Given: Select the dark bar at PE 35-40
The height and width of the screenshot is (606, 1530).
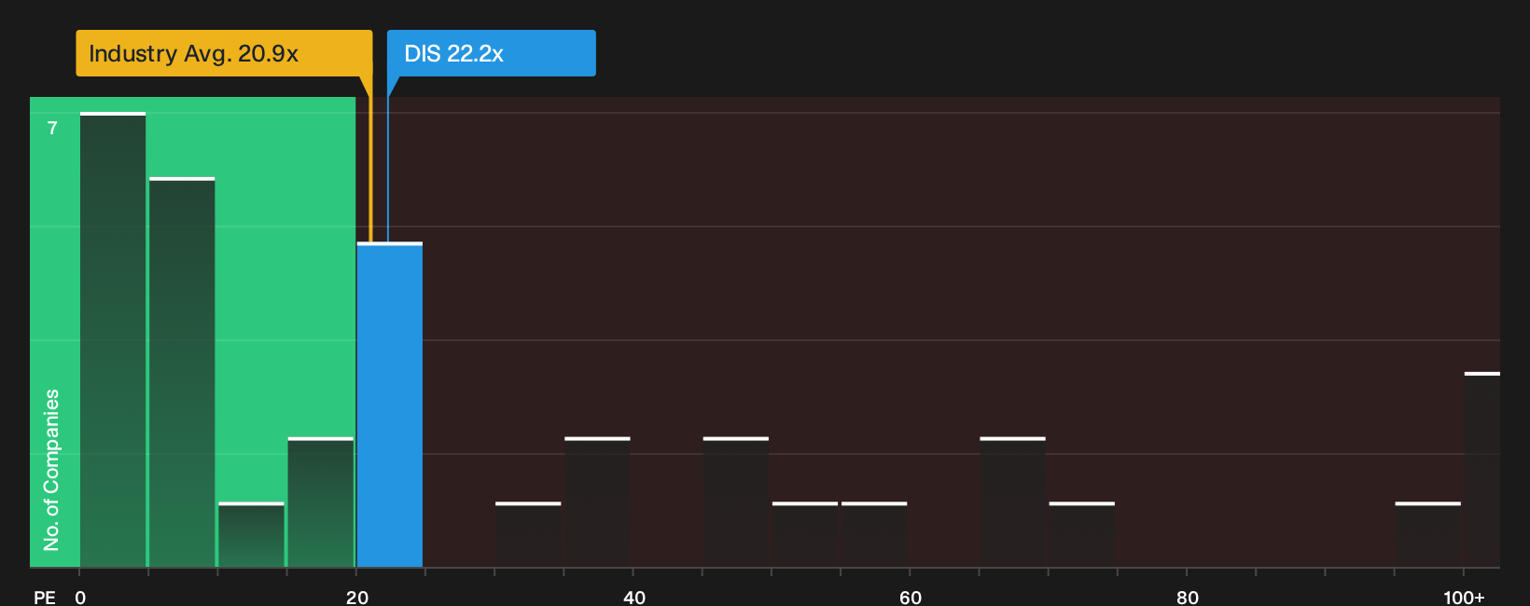Looking at the screenshot, I should 597,502.
